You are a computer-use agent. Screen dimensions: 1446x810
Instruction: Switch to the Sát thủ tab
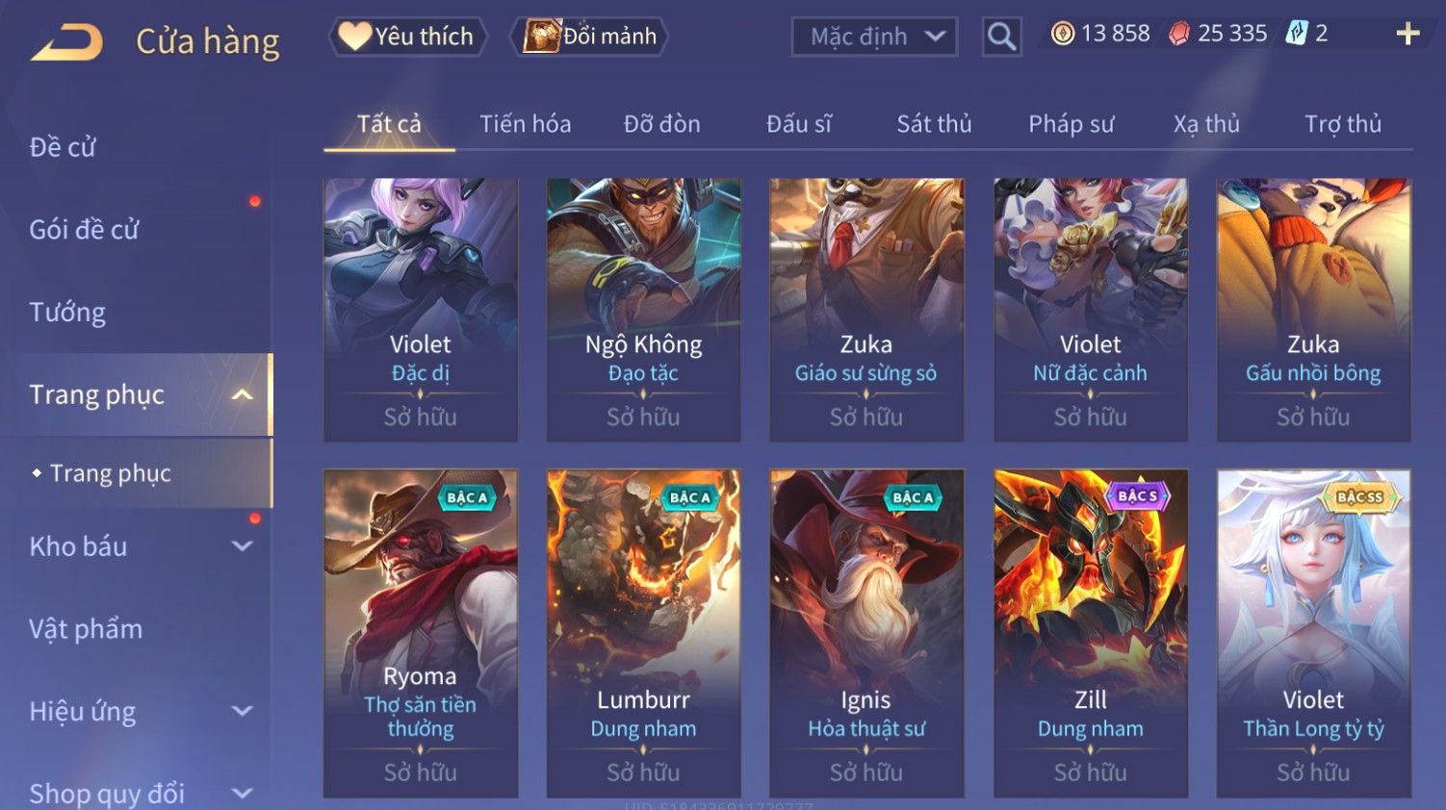(x=934, y=124)
